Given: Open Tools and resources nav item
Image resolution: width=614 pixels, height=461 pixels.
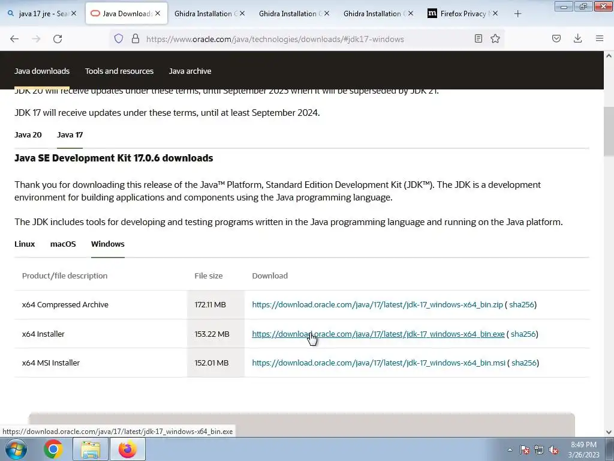Looking at the screenshot, I should (x=119, y=71).
